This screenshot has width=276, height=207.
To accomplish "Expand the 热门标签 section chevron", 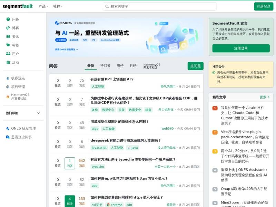I will (39, 113).
